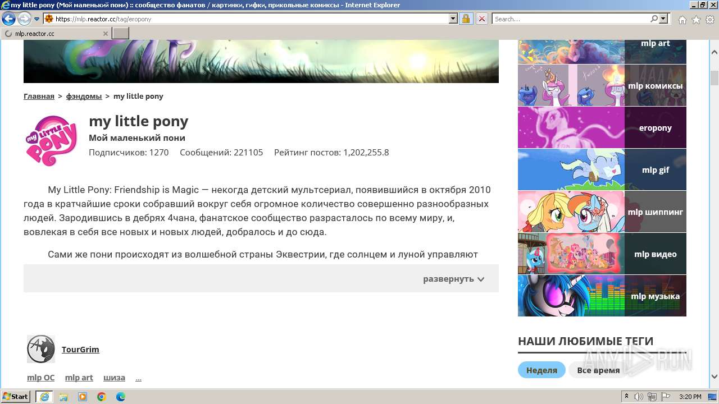Viewport: 719px width, 404px height.
Task: Open Google Chrome from the taskbar
Action: tap(102, 396)
